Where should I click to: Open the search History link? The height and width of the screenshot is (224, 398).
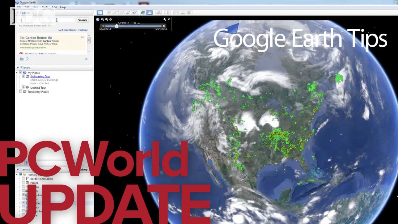click(x=83, y=30)
